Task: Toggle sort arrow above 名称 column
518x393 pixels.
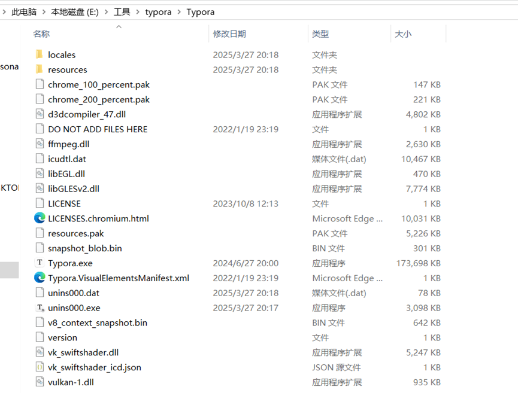Action: click(x=119, y=26)
